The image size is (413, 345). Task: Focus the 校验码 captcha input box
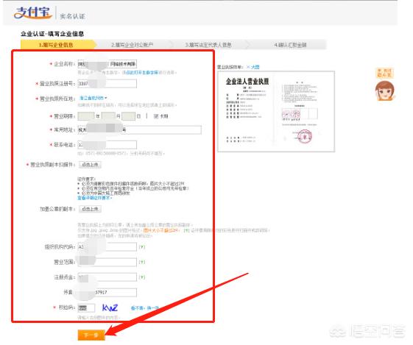pos(86,307)
